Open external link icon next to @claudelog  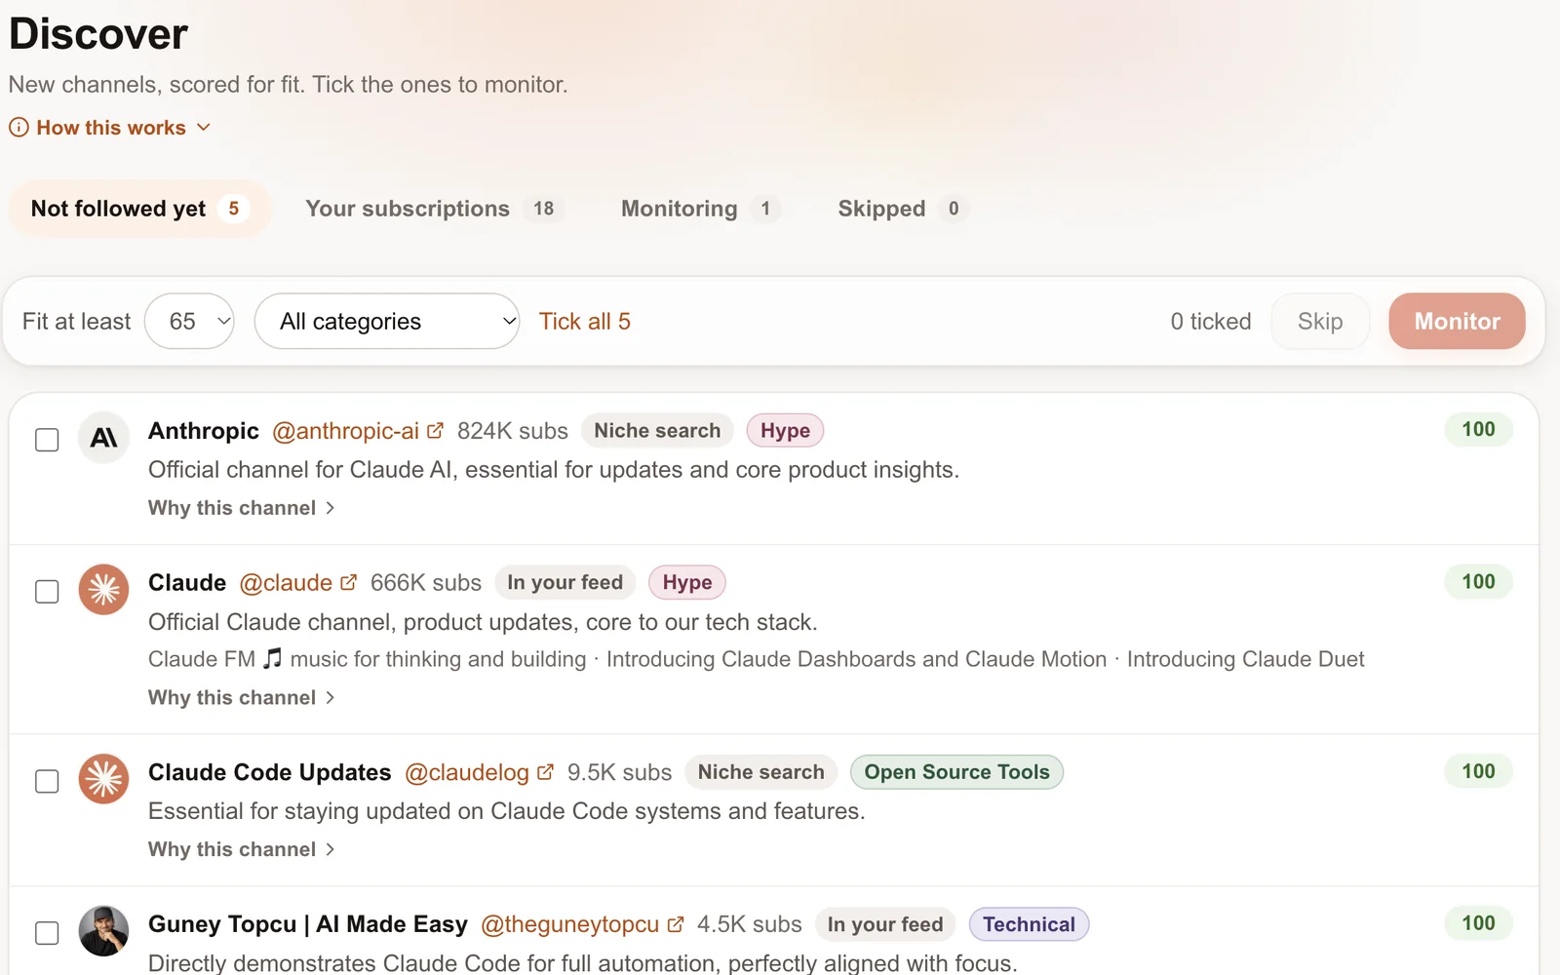(545, 771)
